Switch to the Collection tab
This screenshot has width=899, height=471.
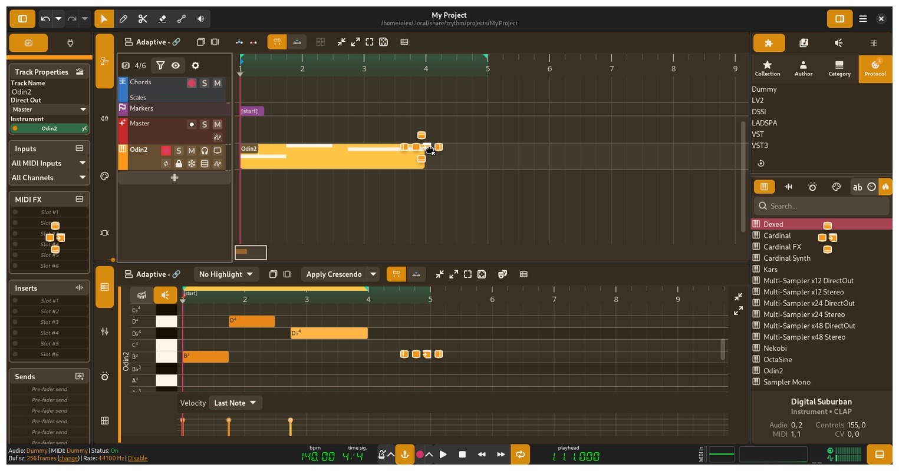pos(768,68)
